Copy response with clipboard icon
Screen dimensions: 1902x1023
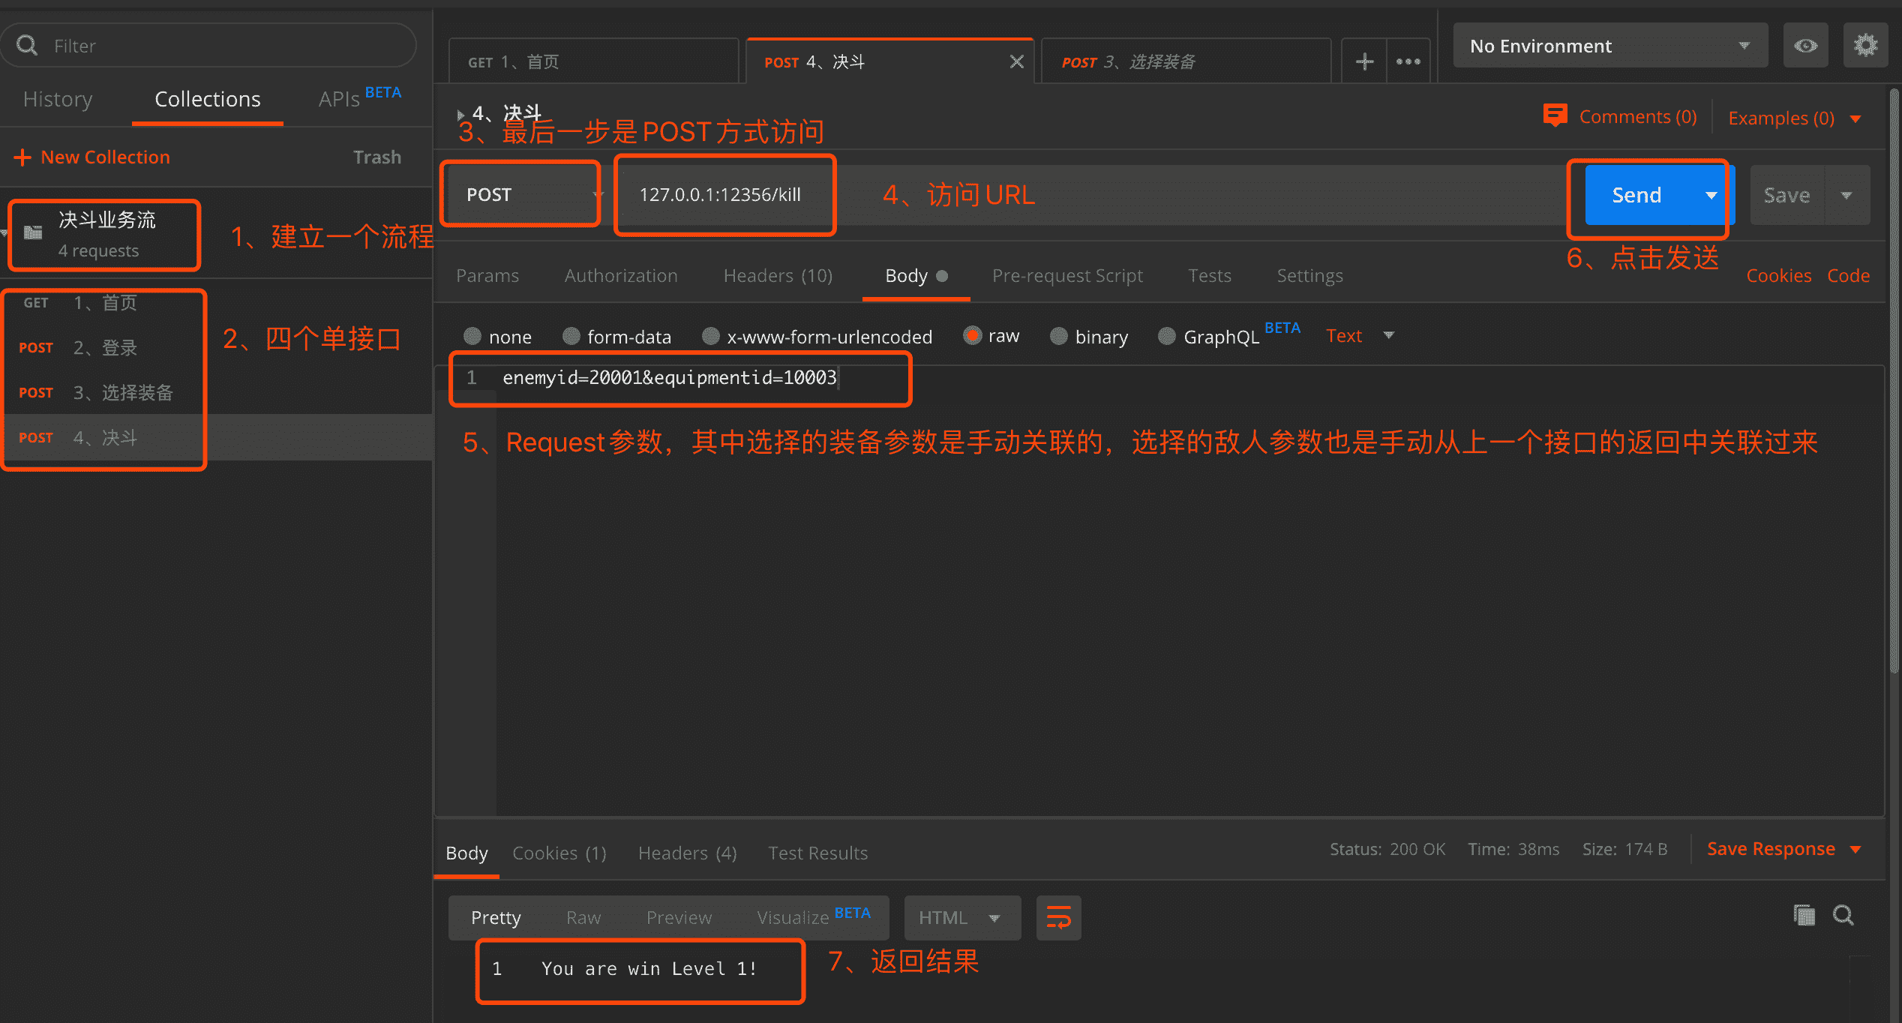click(x=1804, y=916)
